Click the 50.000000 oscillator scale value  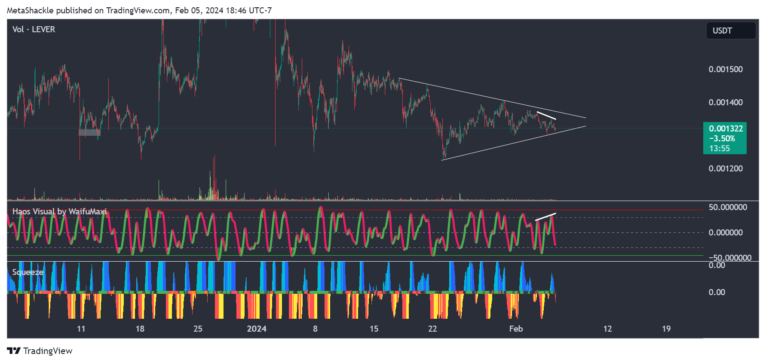[x=728, y=207]
